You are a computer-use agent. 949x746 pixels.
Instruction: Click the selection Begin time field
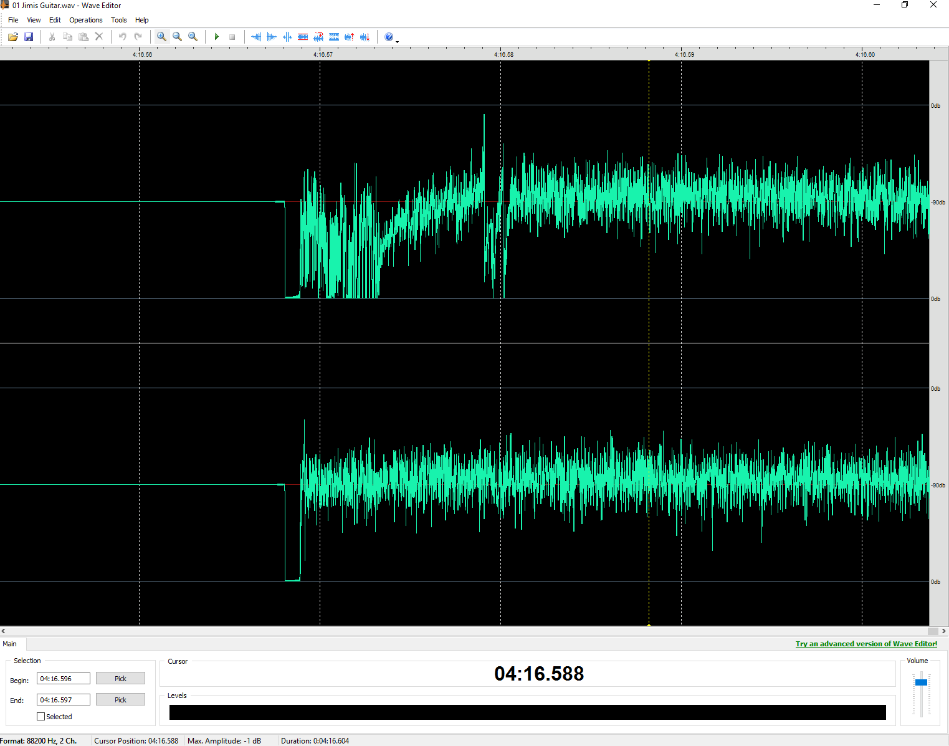pyautogui.click(x=64, y=679)
